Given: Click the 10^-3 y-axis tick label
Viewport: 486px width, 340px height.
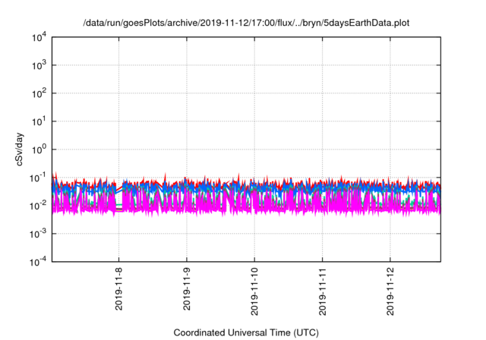Looking at the screenshot, I should (38, 234).
